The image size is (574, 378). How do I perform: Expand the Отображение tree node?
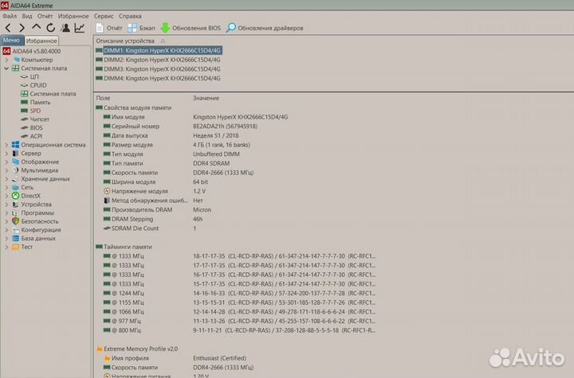pyautogui.click(x=6, y=162)
